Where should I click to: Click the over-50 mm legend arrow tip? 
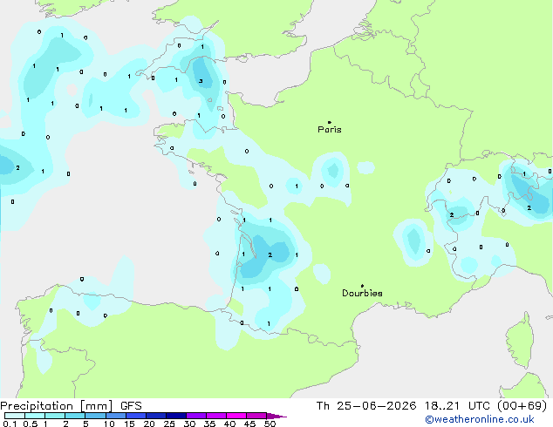(276, 417)
